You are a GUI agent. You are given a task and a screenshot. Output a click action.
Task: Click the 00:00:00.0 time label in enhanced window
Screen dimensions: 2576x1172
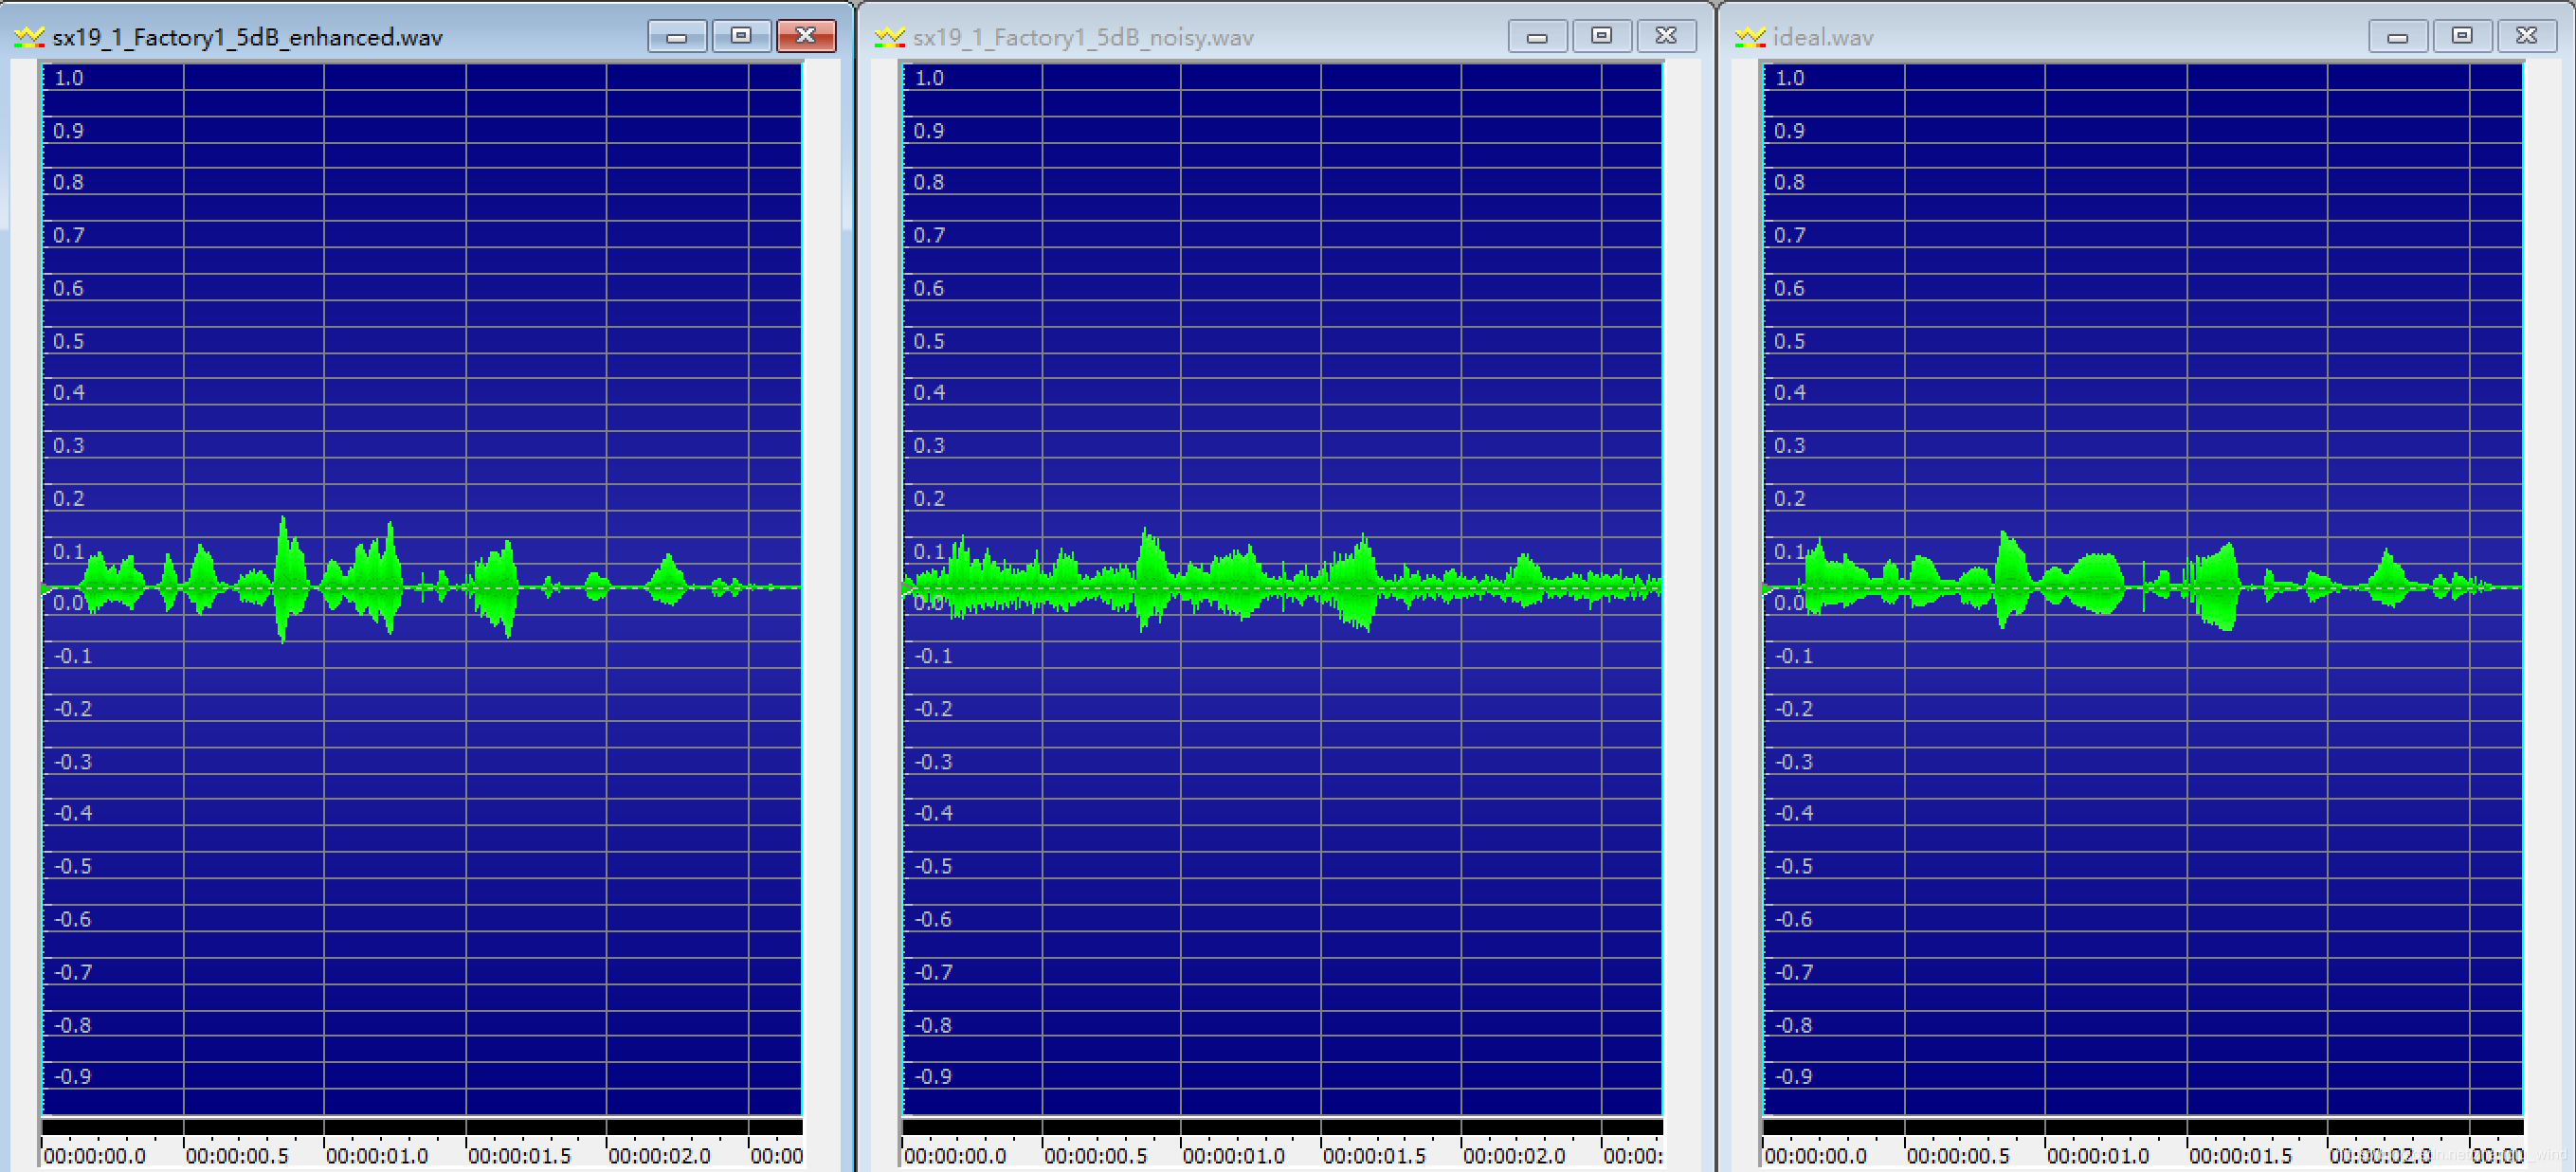tap(94, 1156)
